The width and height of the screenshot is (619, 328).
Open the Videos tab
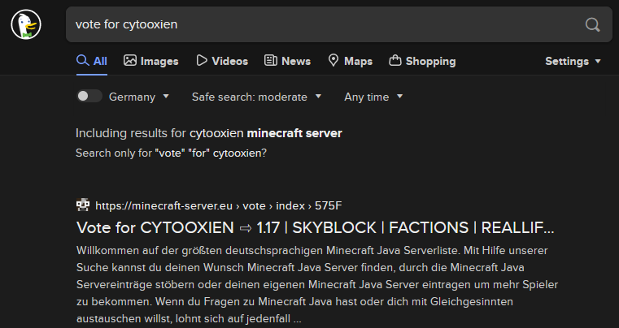tap(222, 61)
